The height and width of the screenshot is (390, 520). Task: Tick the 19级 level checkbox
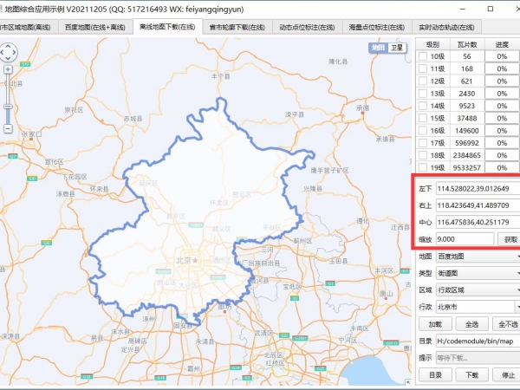click(424, 167)
